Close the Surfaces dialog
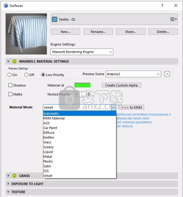The image size is (183, 197). tap(176, 5)
